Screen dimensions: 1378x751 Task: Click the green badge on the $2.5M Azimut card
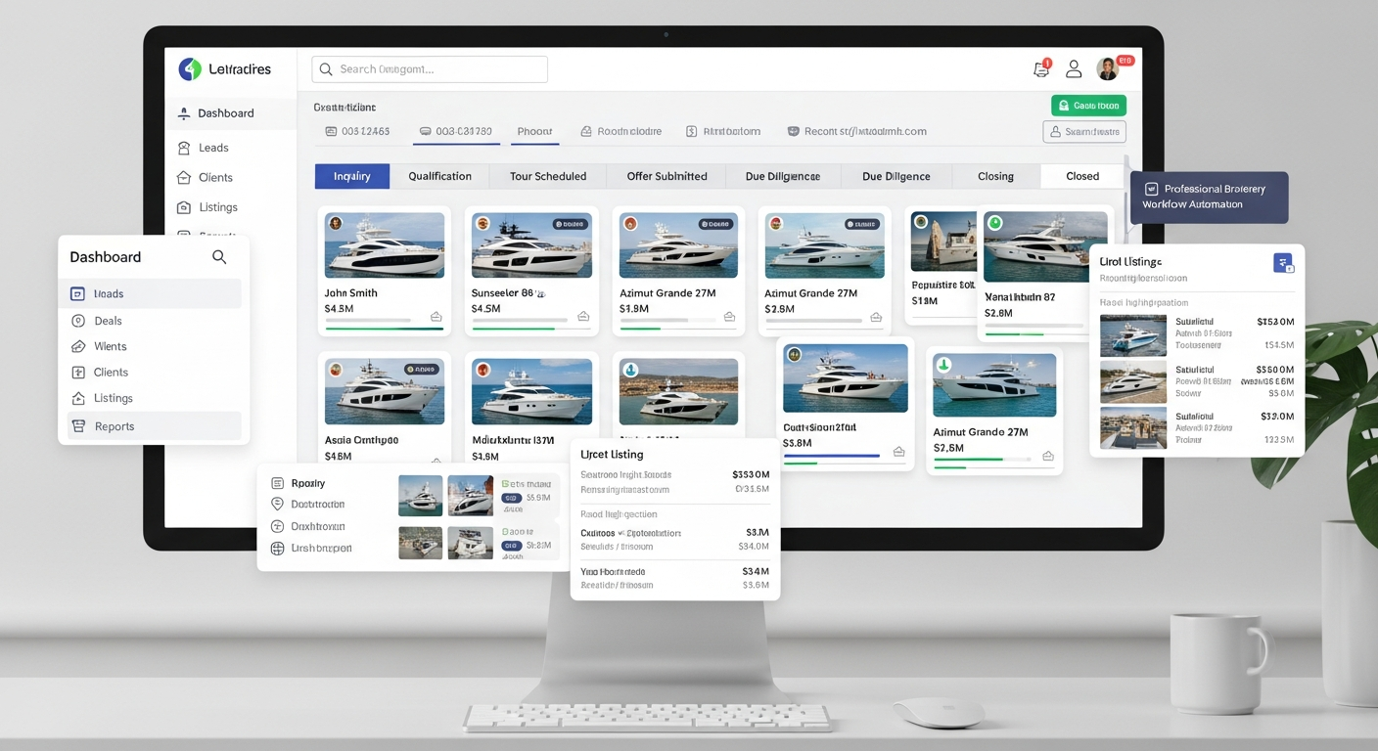(x=944, y=365)
